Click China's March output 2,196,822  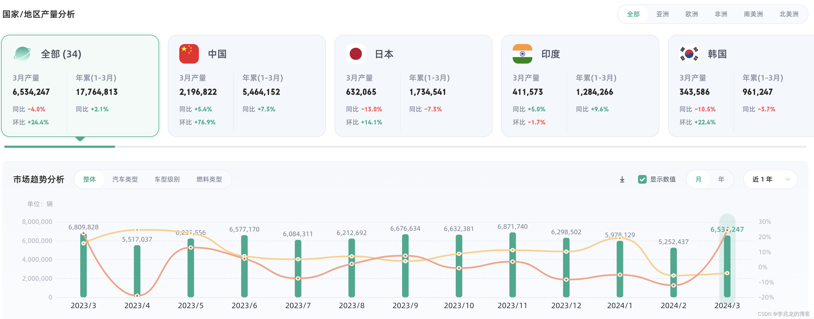click(x=198, y=92)
